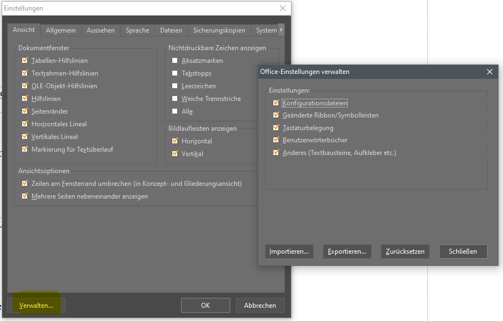Uncheck Markierung für Textüberlauf
The image size is (503, 321).
coord(25,149)
